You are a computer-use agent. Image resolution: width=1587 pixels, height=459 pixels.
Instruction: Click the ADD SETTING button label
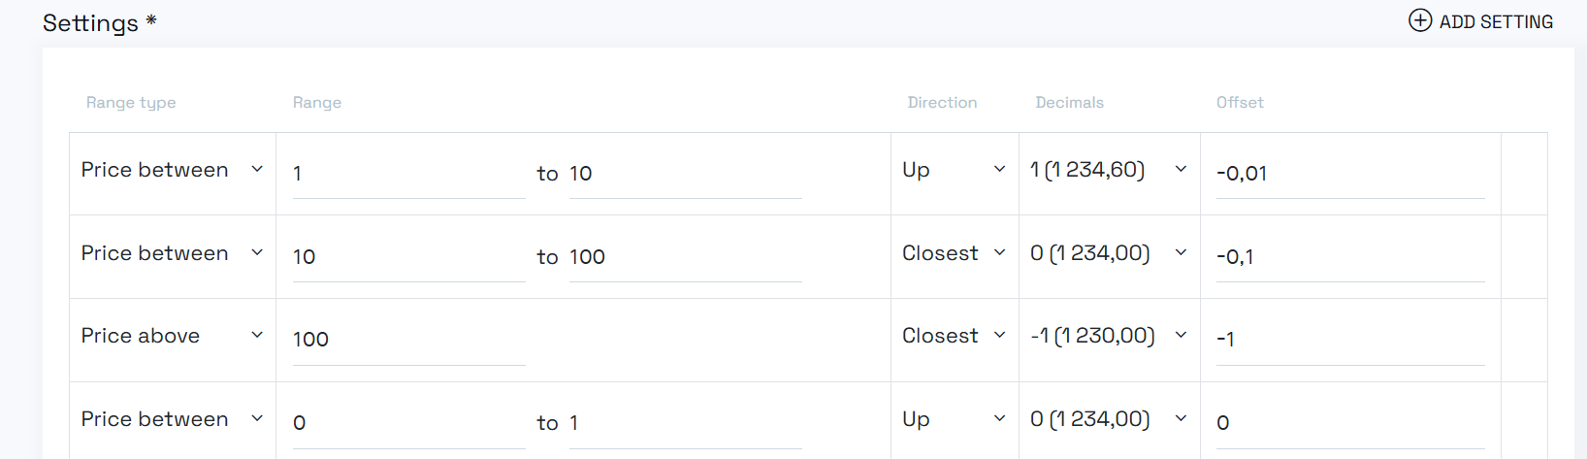tap(1496, 21)
